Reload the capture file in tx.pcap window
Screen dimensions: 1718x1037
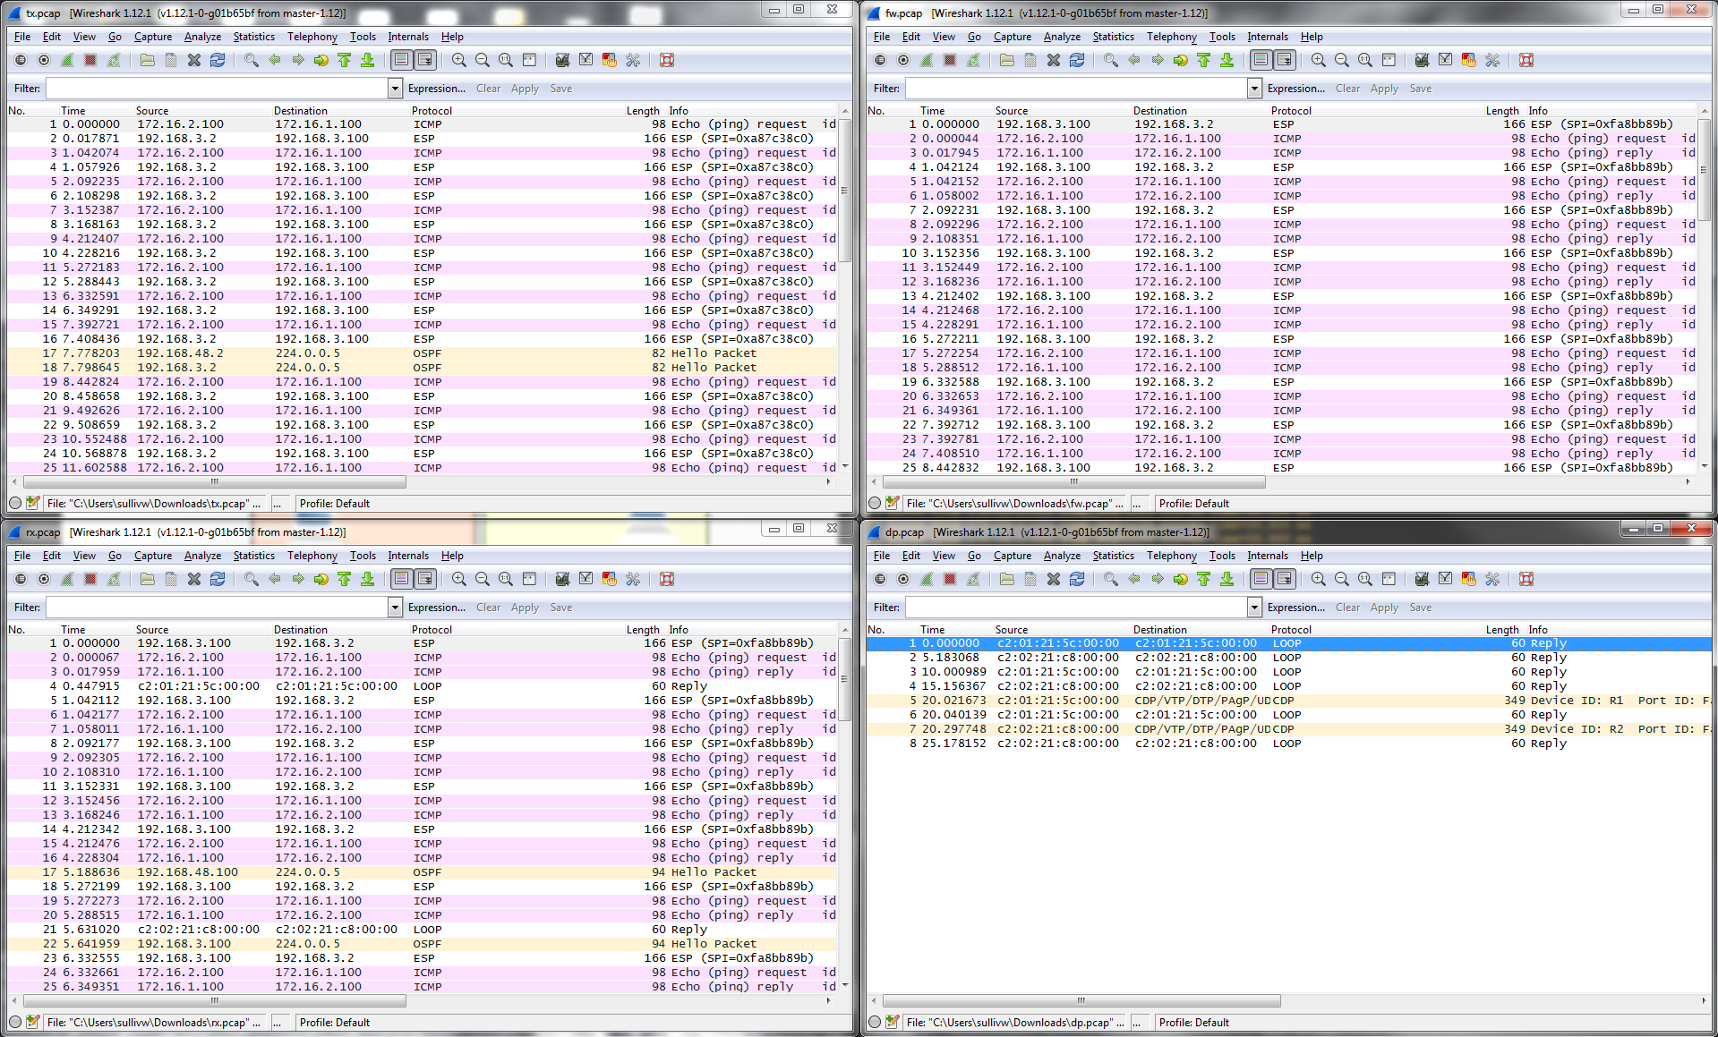tap(218, 60)
